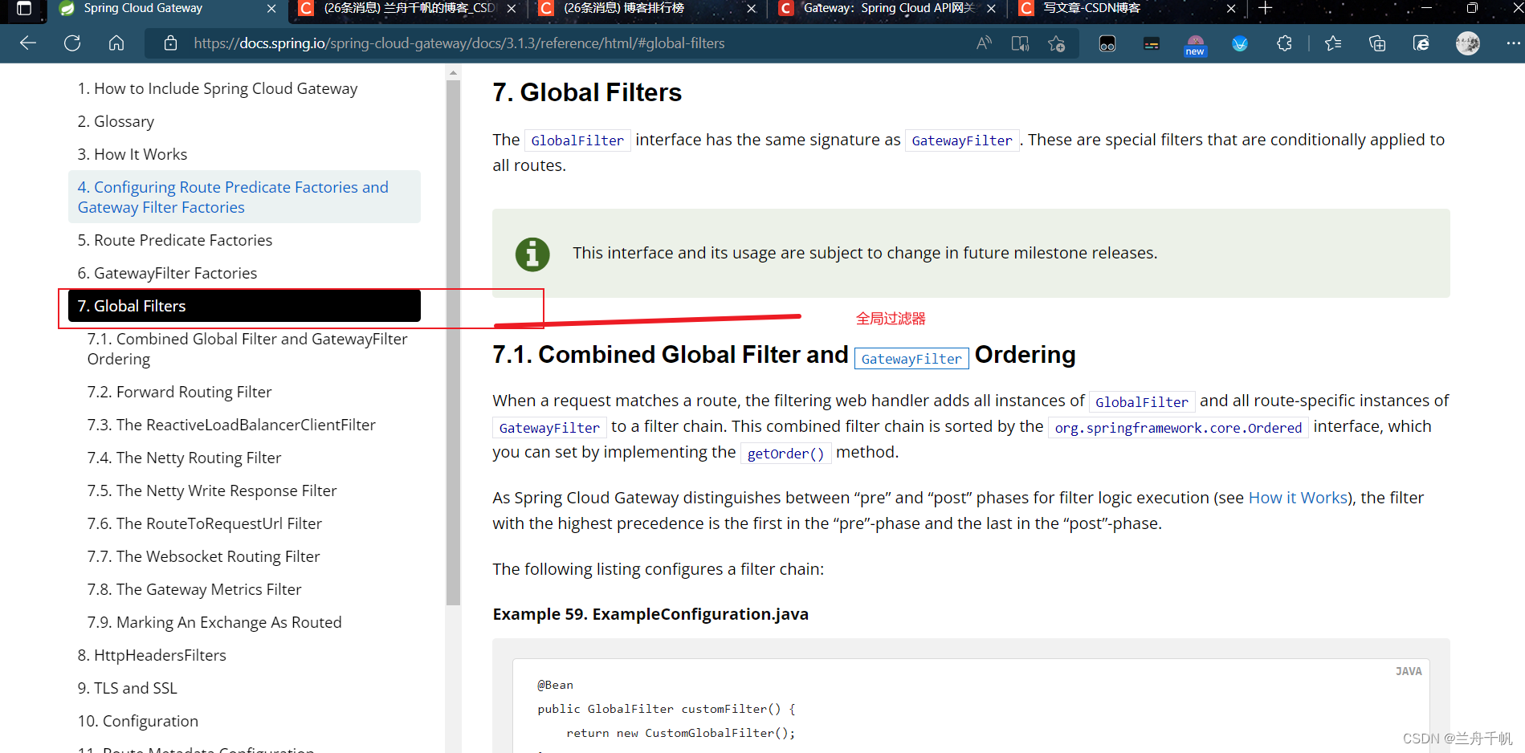Click the dark colored-lines extension icon
This screenshot has width=1525, height=753.
point(1152,43)
